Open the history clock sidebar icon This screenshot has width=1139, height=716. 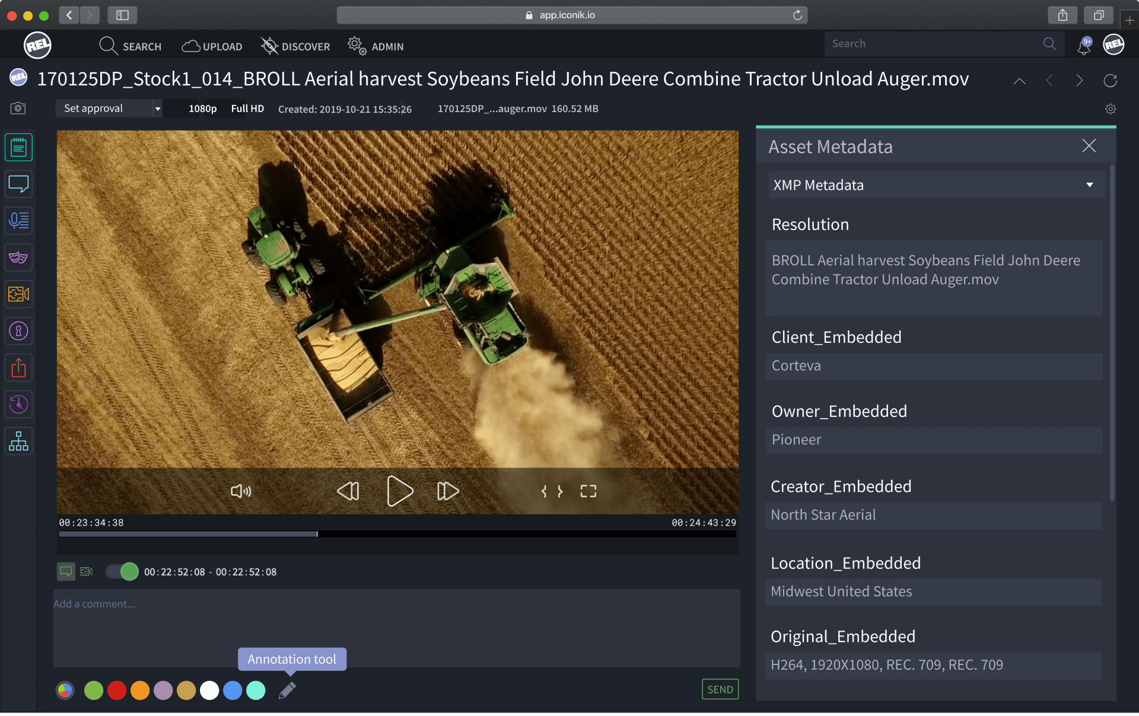point(18,405)
